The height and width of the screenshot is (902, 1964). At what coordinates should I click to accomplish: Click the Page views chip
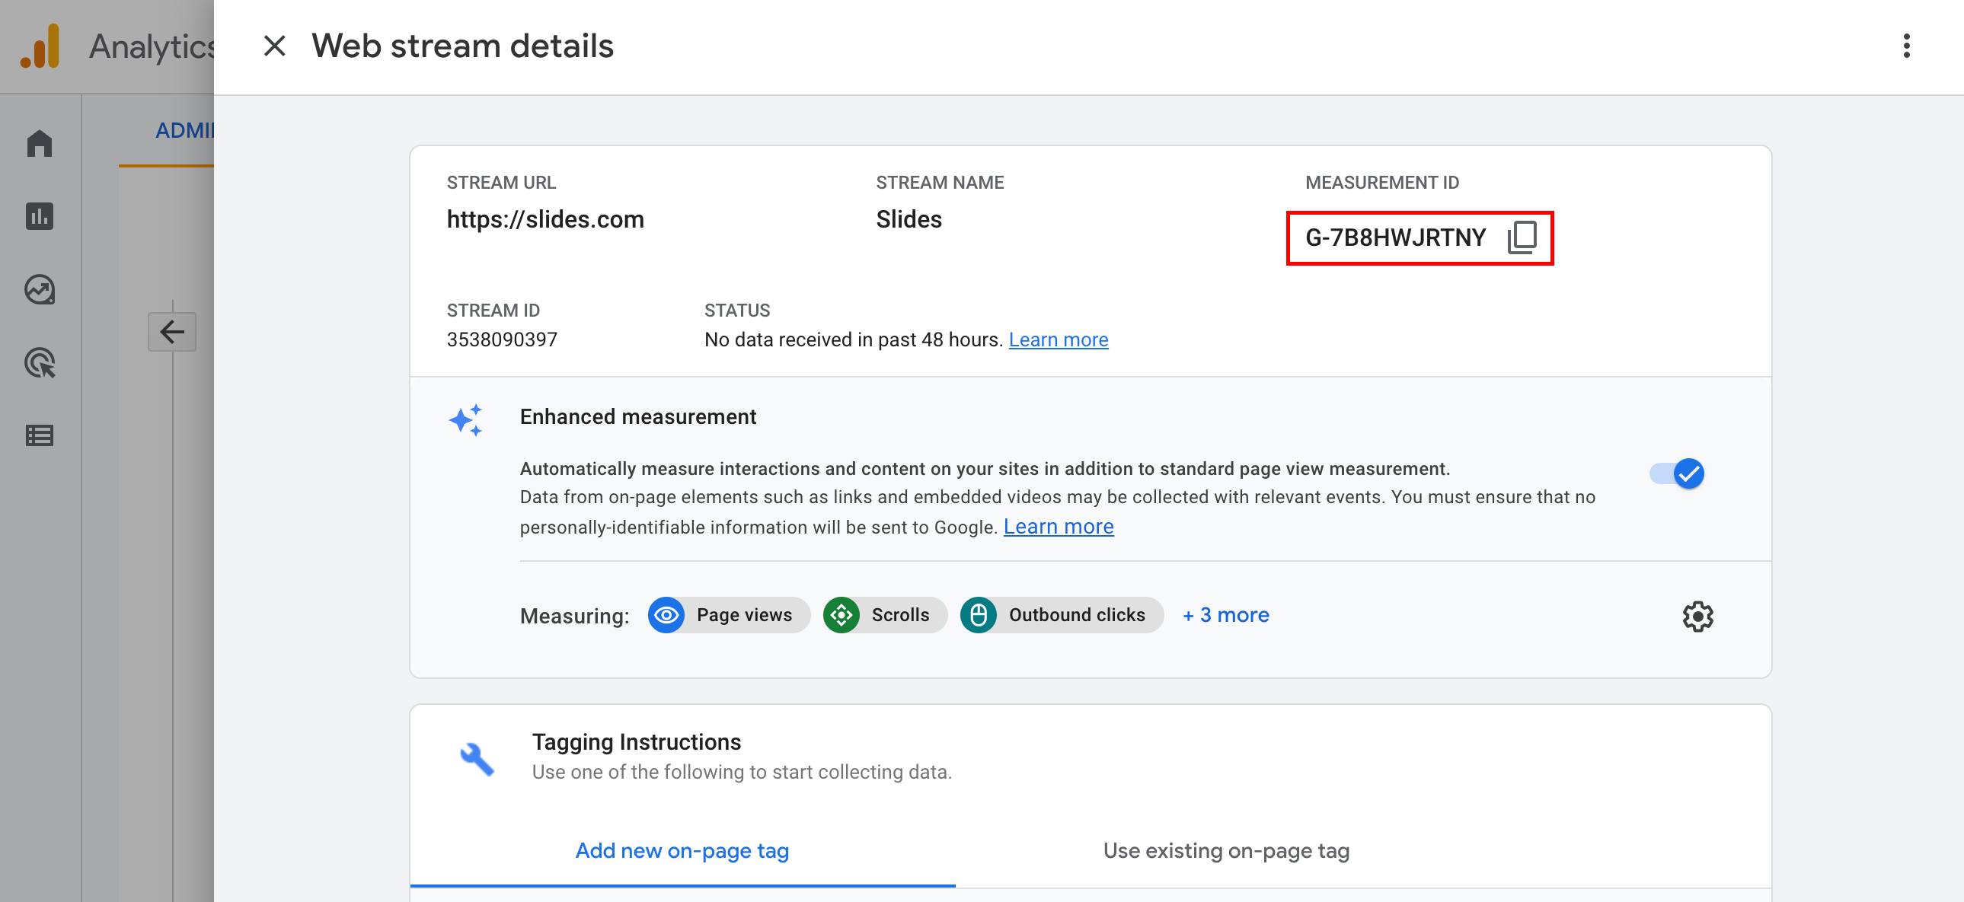tap(729, 615)
